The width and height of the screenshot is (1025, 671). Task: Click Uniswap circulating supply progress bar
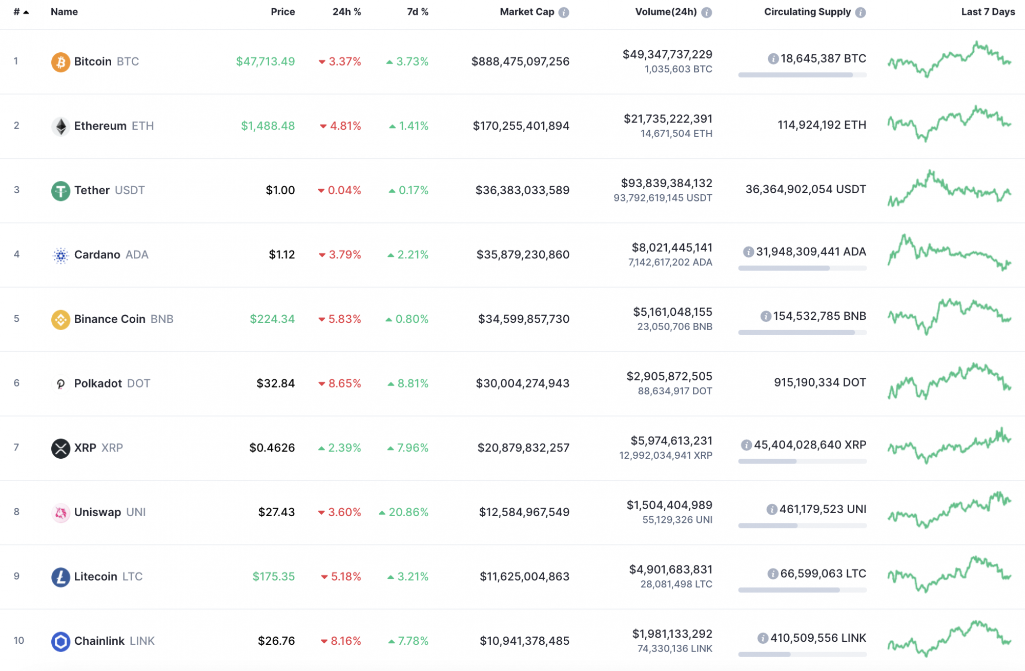coord(802,526)
